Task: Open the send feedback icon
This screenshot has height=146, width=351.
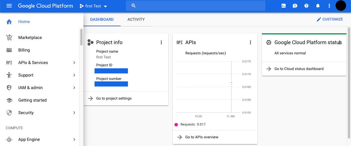Action: coord(295,6)
